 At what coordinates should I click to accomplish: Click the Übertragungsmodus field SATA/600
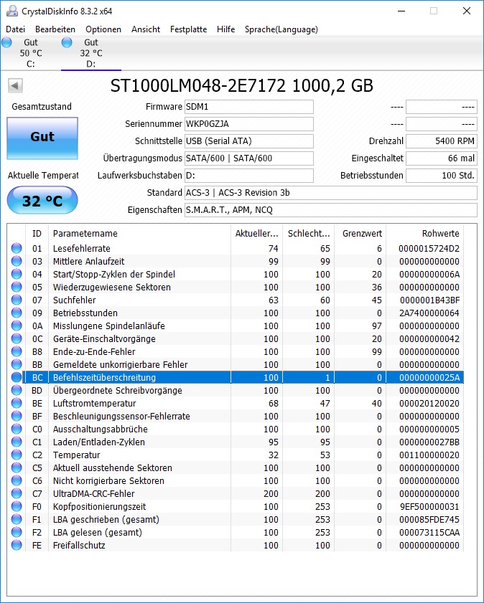coord(248,158)
